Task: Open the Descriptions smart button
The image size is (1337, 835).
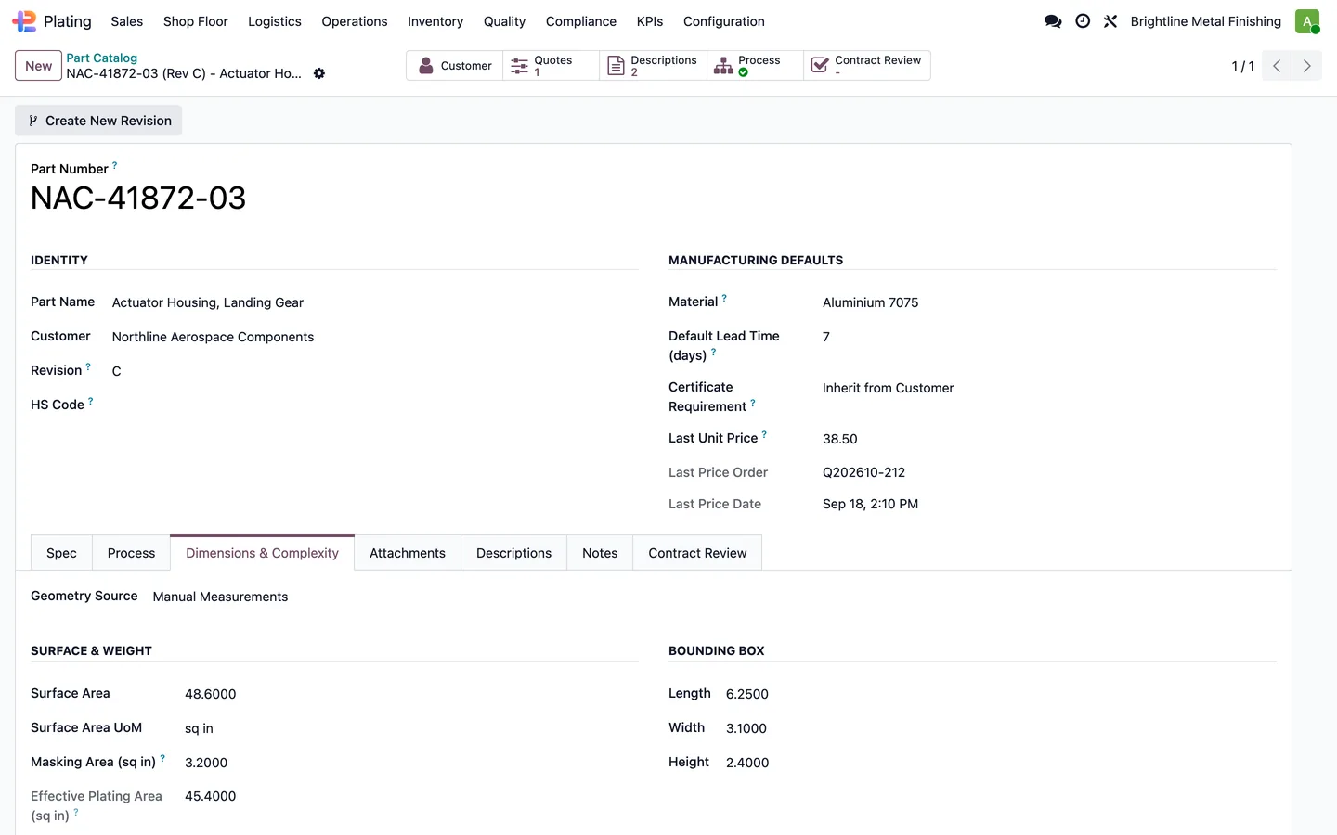Action: click(654, 66)
